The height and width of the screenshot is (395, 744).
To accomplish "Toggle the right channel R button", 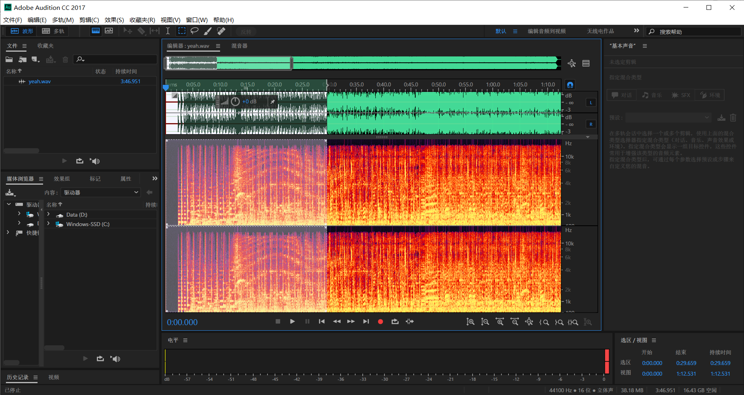I will pos(591,124).
